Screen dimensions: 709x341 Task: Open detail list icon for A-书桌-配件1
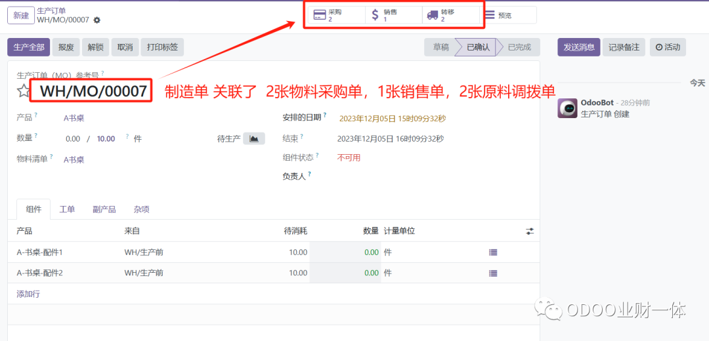pos(493,252)
